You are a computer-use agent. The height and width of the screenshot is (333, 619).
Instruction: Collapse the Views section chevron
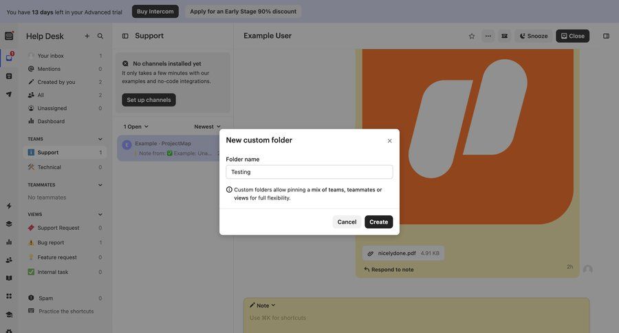(100, 214)
